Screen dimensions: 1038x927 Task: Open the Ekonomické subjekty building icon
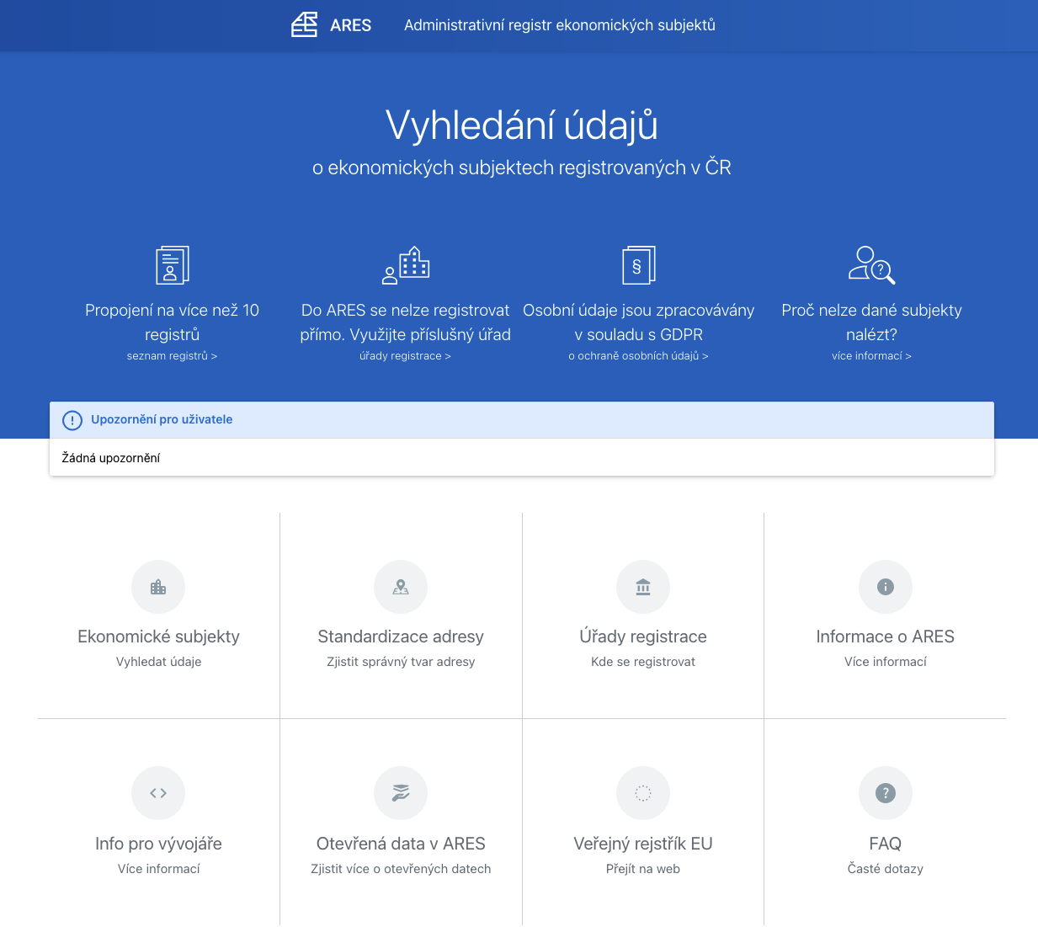coord(158,587)
